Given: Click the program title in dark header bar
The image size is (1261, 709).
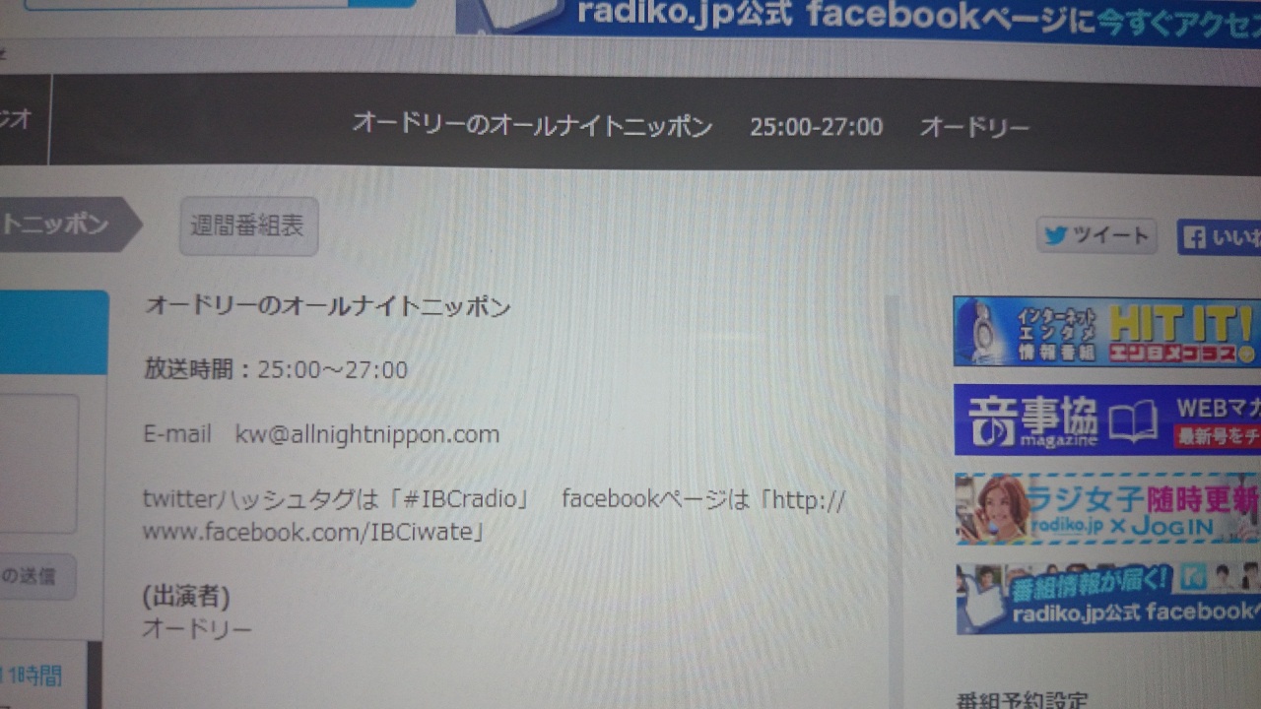Looking at the screenshot, I should point(532,126).
